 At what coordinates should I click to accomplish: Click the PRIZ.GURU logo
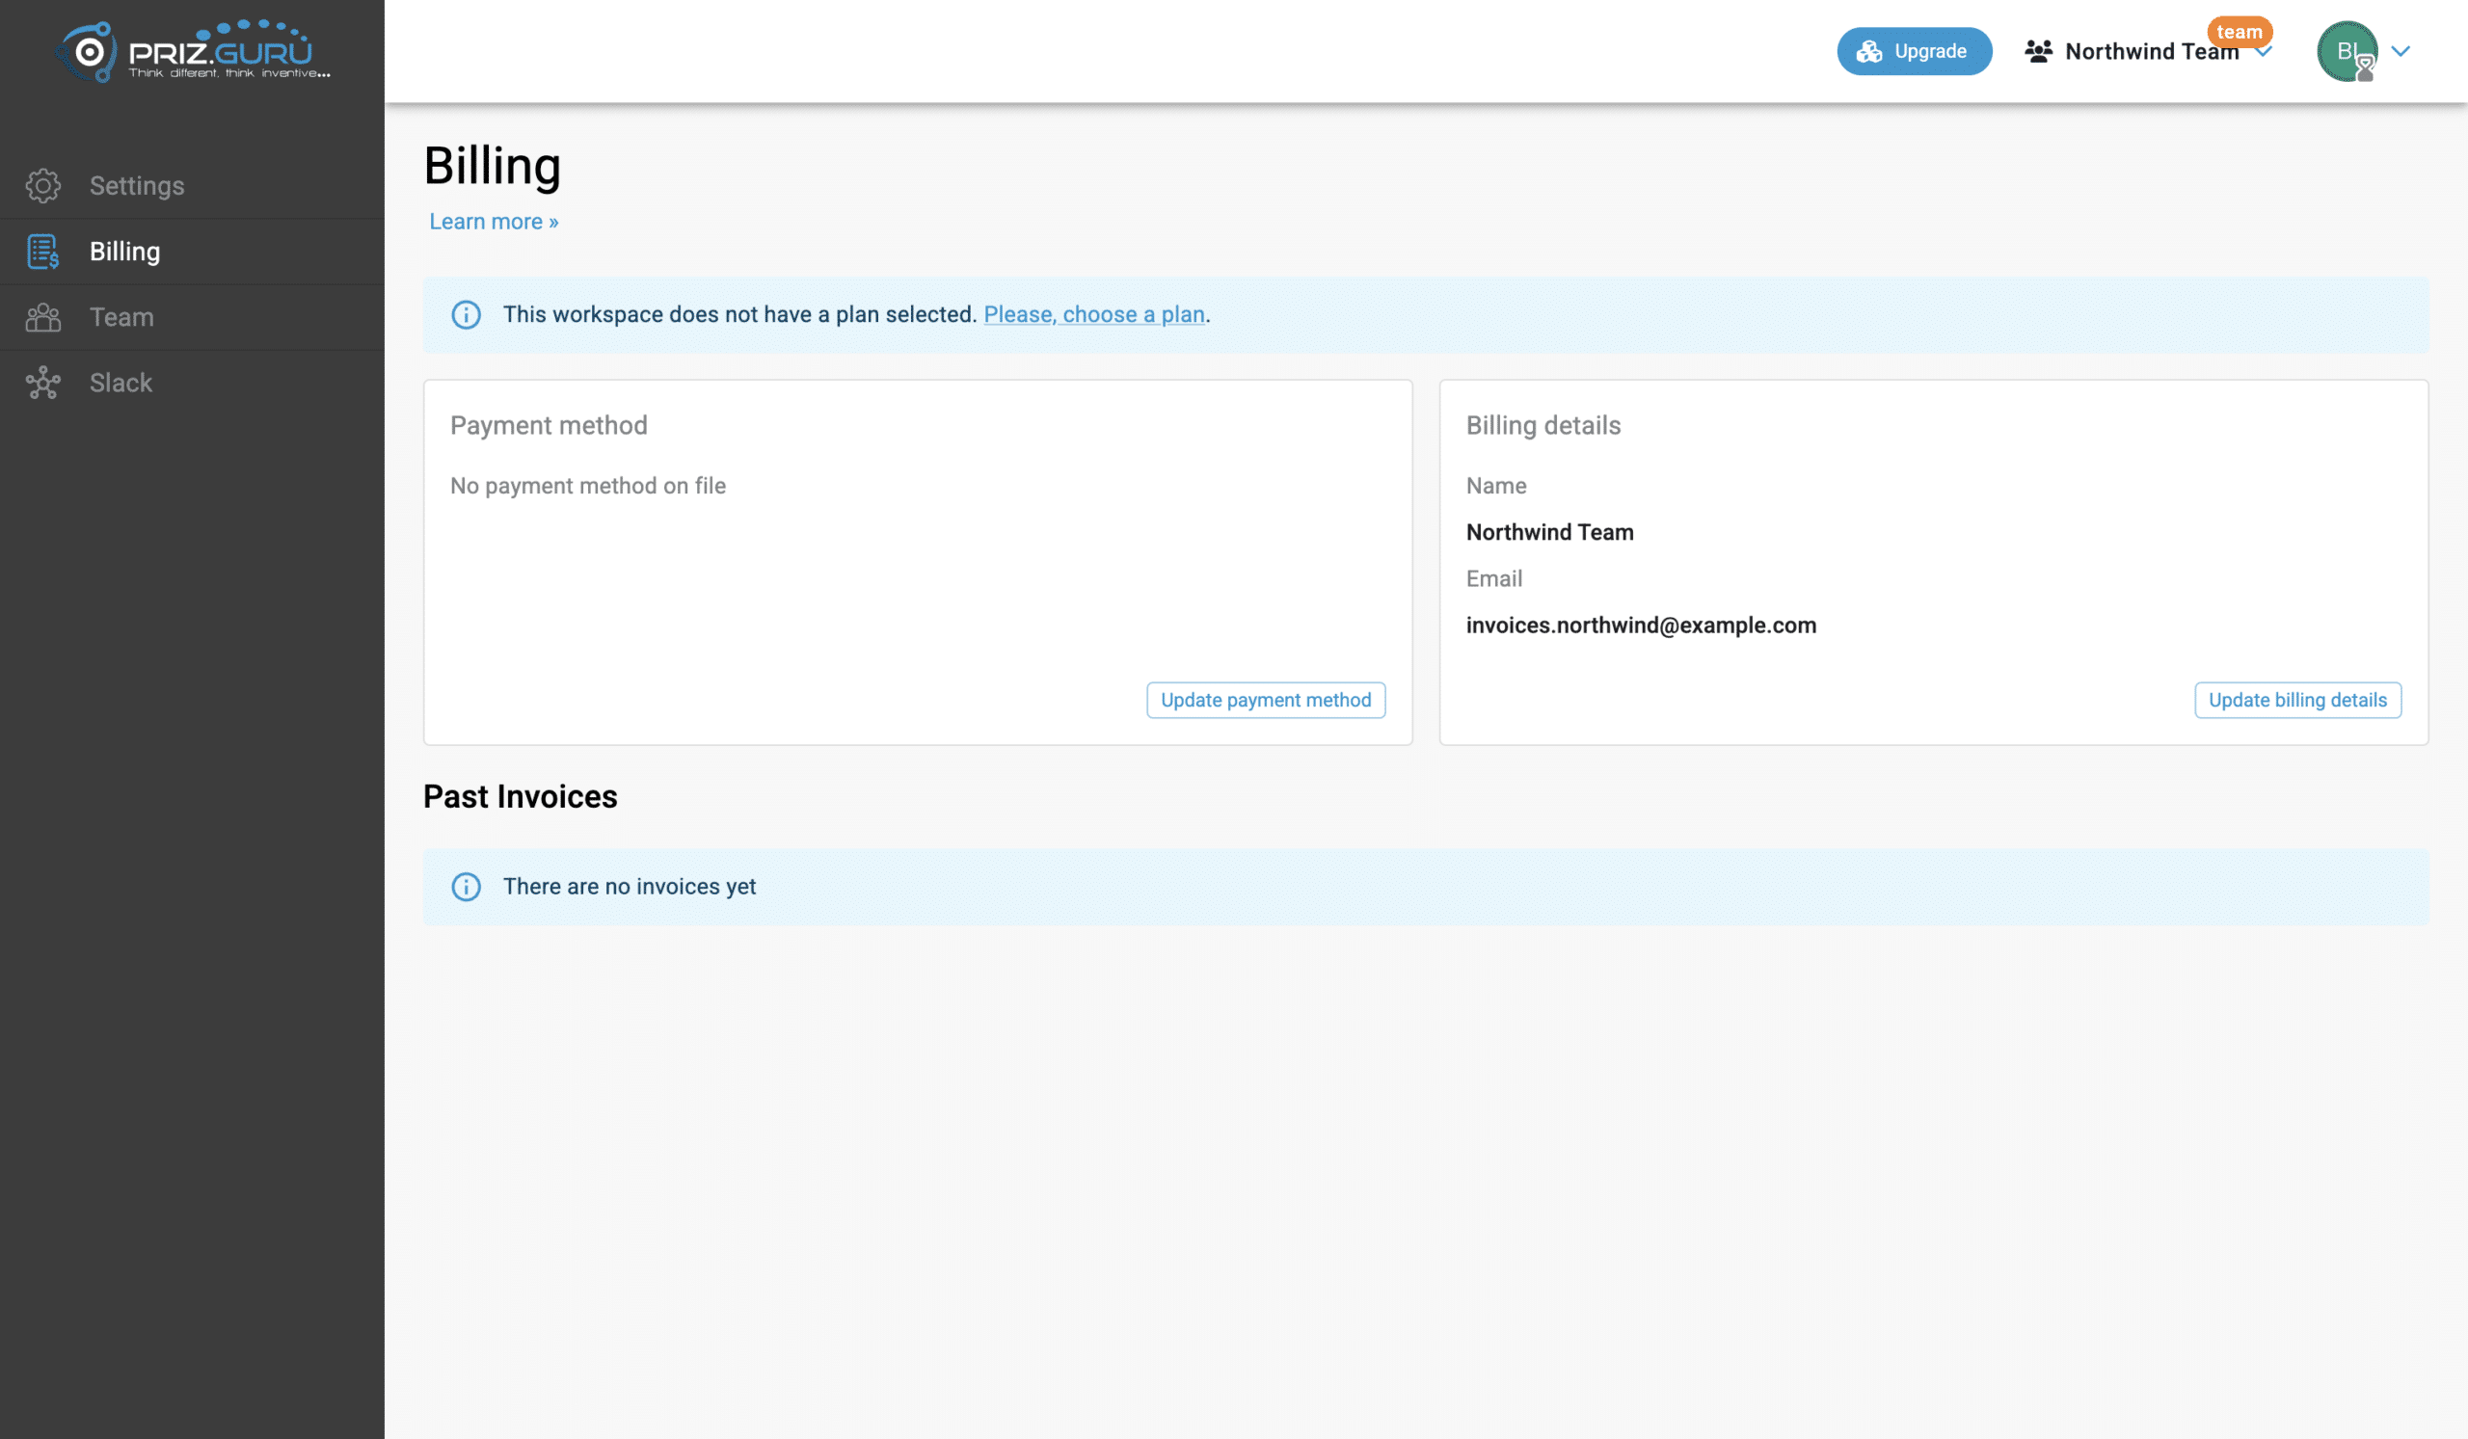pyautogui.click(x=193, y=51)
